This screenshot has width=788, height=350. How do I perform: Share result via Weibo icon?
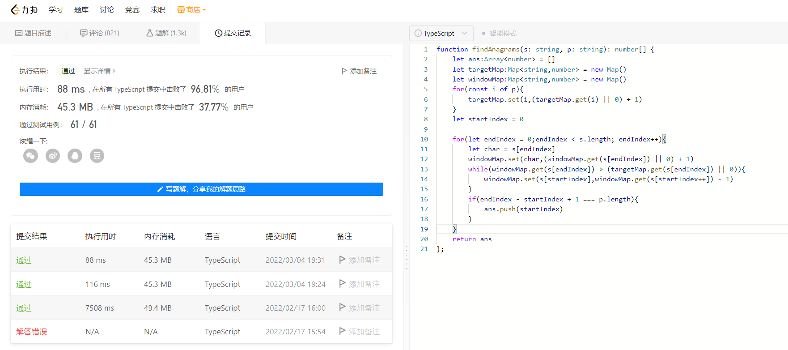click(x=53, y=156)
